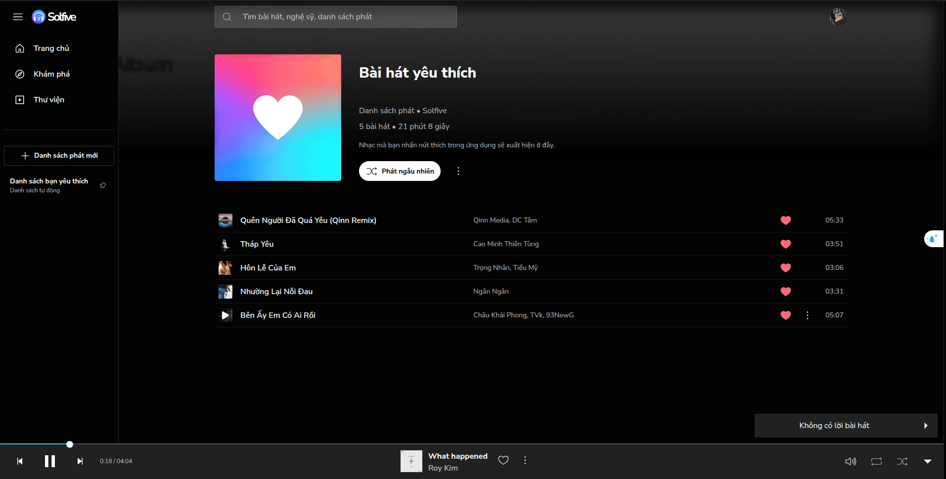Toggle repeat mode in player bar
This screenshot has height=479, width=946.
[876, 461]
